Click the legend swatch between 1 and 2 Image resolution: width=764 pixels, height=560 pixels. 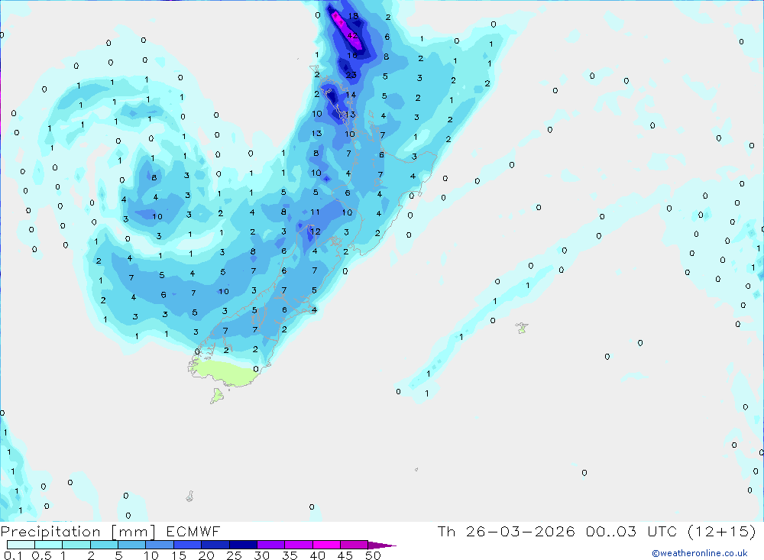[x=76, y=545]
